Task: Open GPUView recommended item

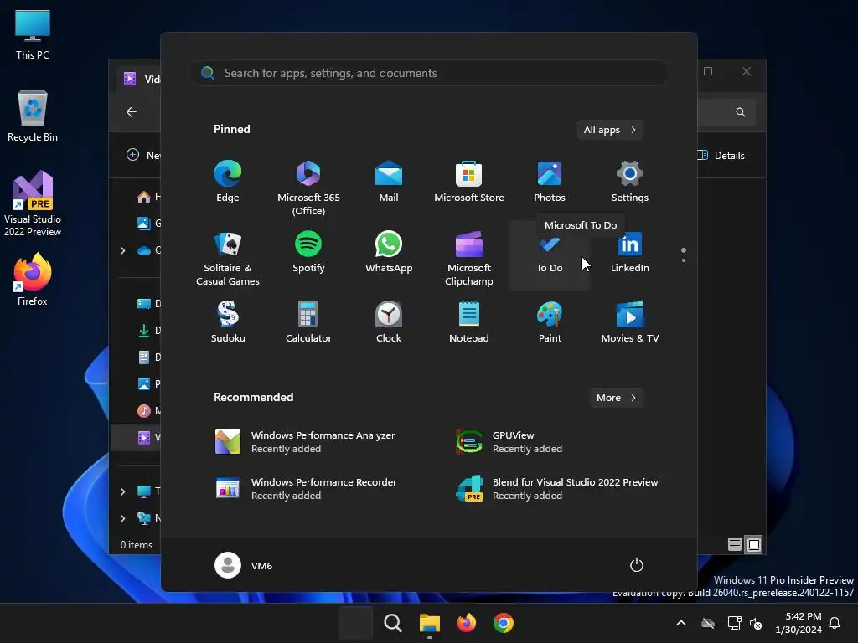Action: pos(509,442)
